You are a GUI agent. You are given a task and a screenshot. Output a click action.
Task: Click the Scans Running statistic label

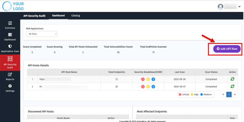55,47
